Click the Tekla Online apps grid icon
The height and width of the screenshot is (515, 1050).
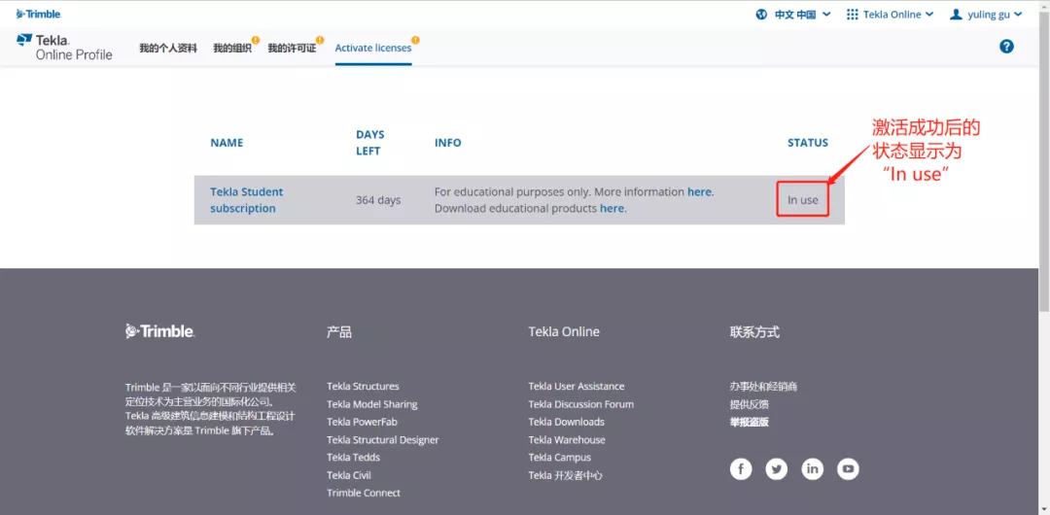(853, 14)
